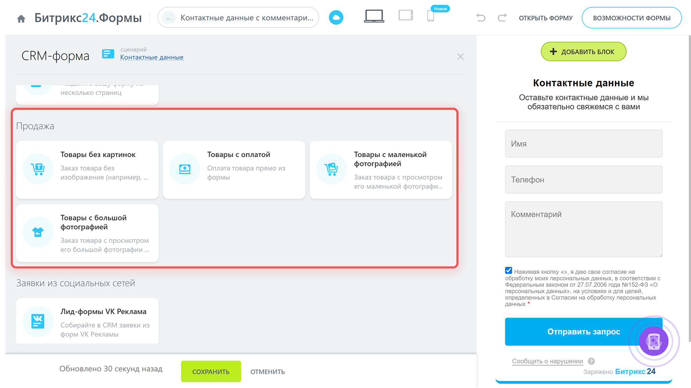Click 'Отменить' to discard changes
The width and height of the screenshot is (691, 388).
[x=267, y=372]
